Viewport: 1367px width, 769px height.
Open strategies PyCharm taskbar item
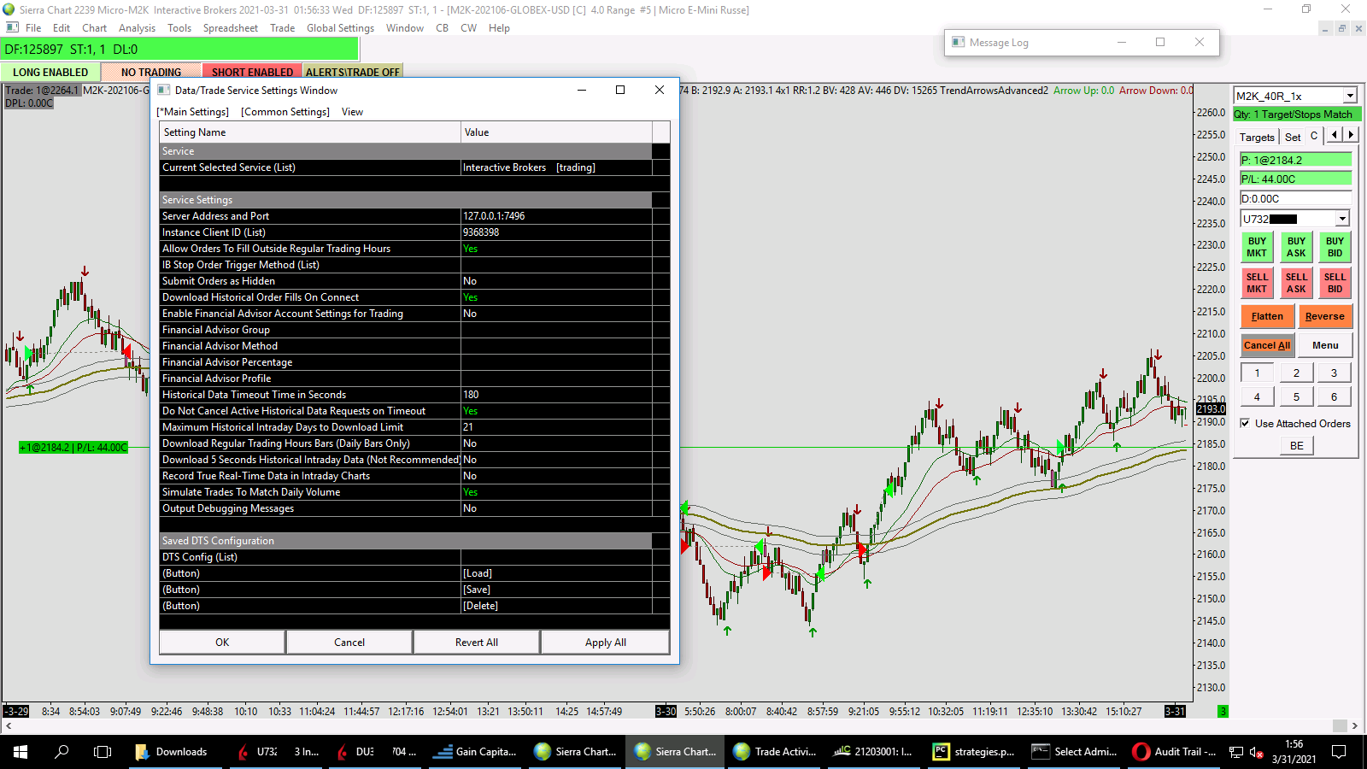click(975, 752)
